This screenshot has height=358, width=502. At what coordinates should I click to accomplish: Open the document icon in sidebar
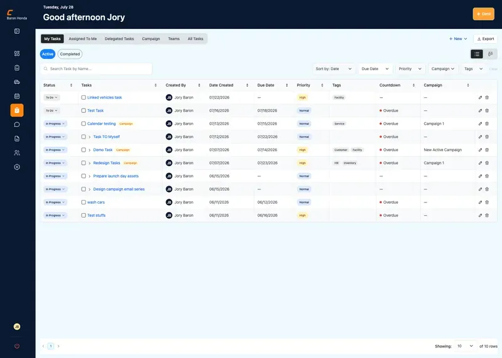tap(17, 139)
